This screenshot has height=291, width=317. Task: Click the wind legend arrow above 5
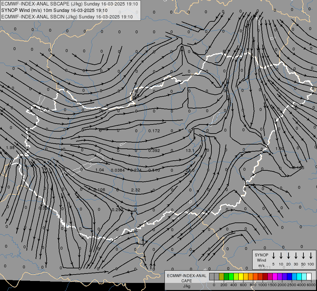pos(274,256)
